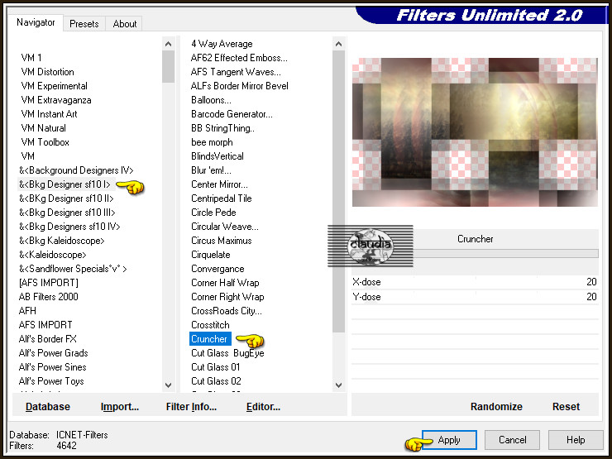Select &<Bkg Designers sf10 IV> category

(69, 227)
